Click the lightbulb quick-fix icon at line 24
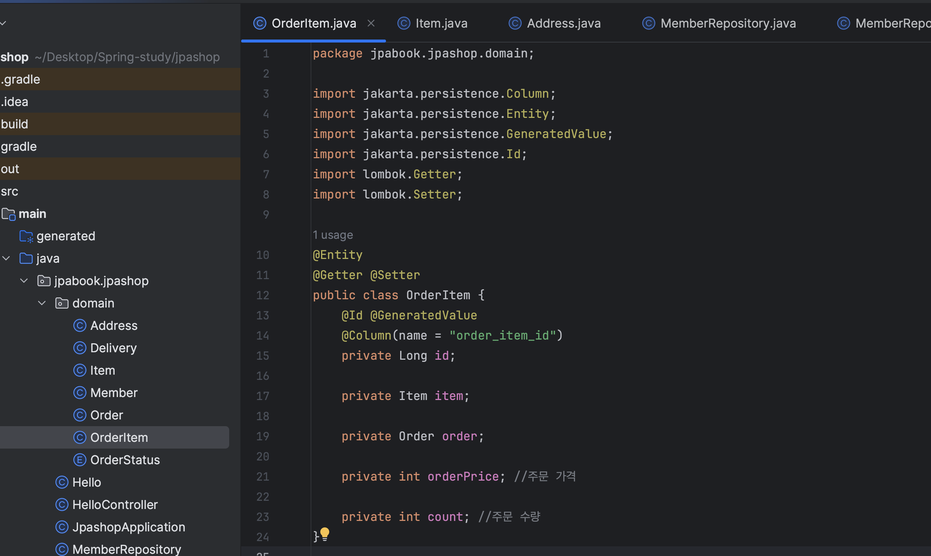 pyautogui.click(x=325, y=534)
